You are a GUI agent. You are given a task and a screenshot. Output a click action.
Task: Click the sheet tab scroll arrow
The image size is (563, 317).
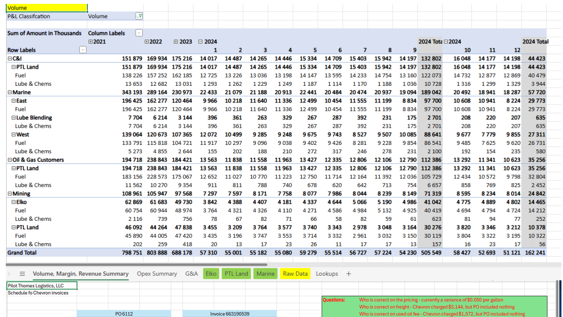pyautogui.click(x=9, y=274)
